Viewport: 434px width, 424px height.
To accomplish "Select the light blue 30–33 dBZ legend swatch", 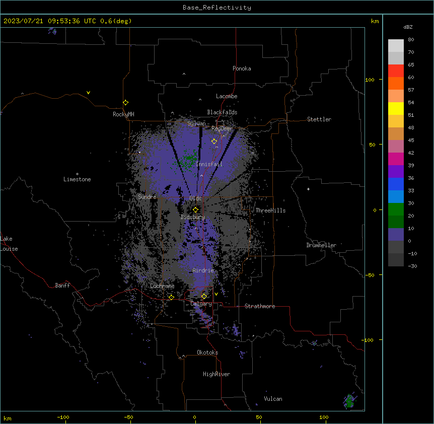I will [x=396, y=197].
